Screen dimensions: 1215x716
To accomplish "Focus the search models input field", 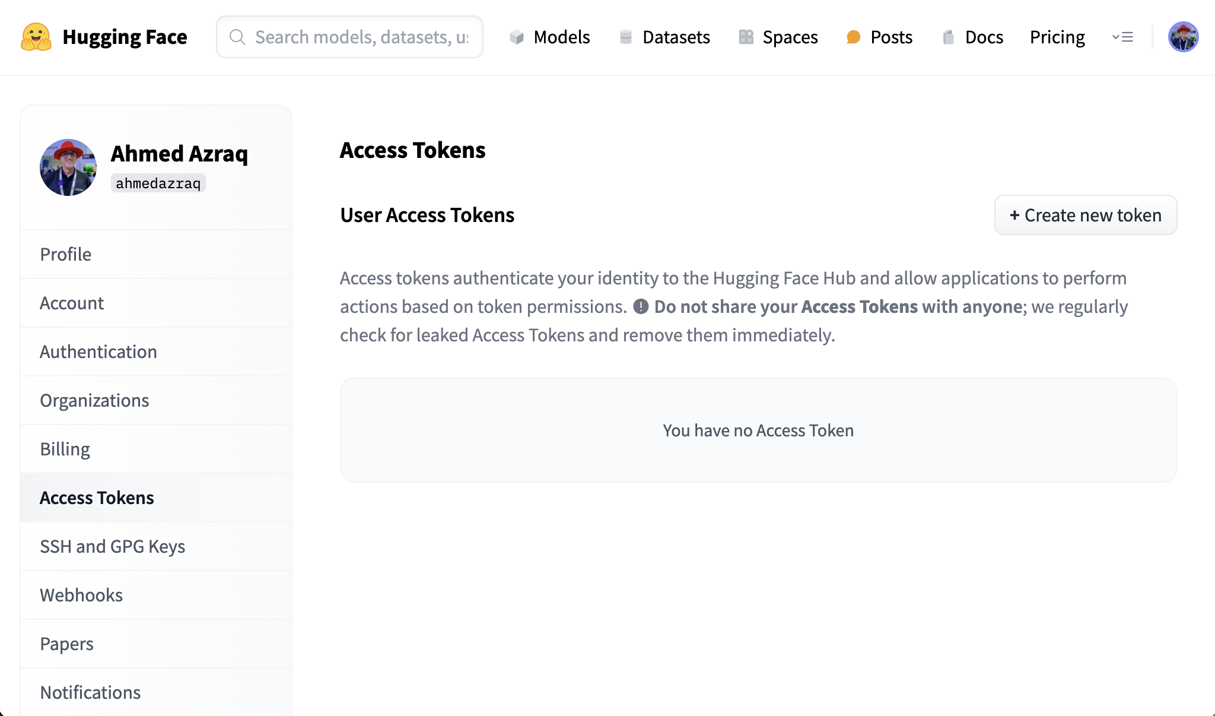I will (362, 37).
